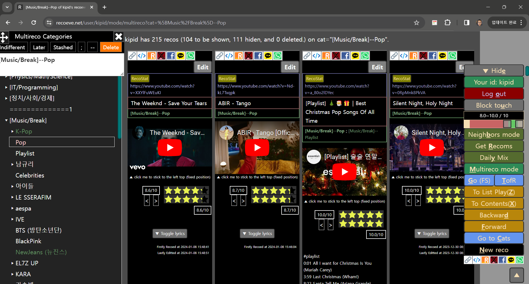Expand the [정치/사회/경제] category
This screenshot has height=284, width=529.
6,98
